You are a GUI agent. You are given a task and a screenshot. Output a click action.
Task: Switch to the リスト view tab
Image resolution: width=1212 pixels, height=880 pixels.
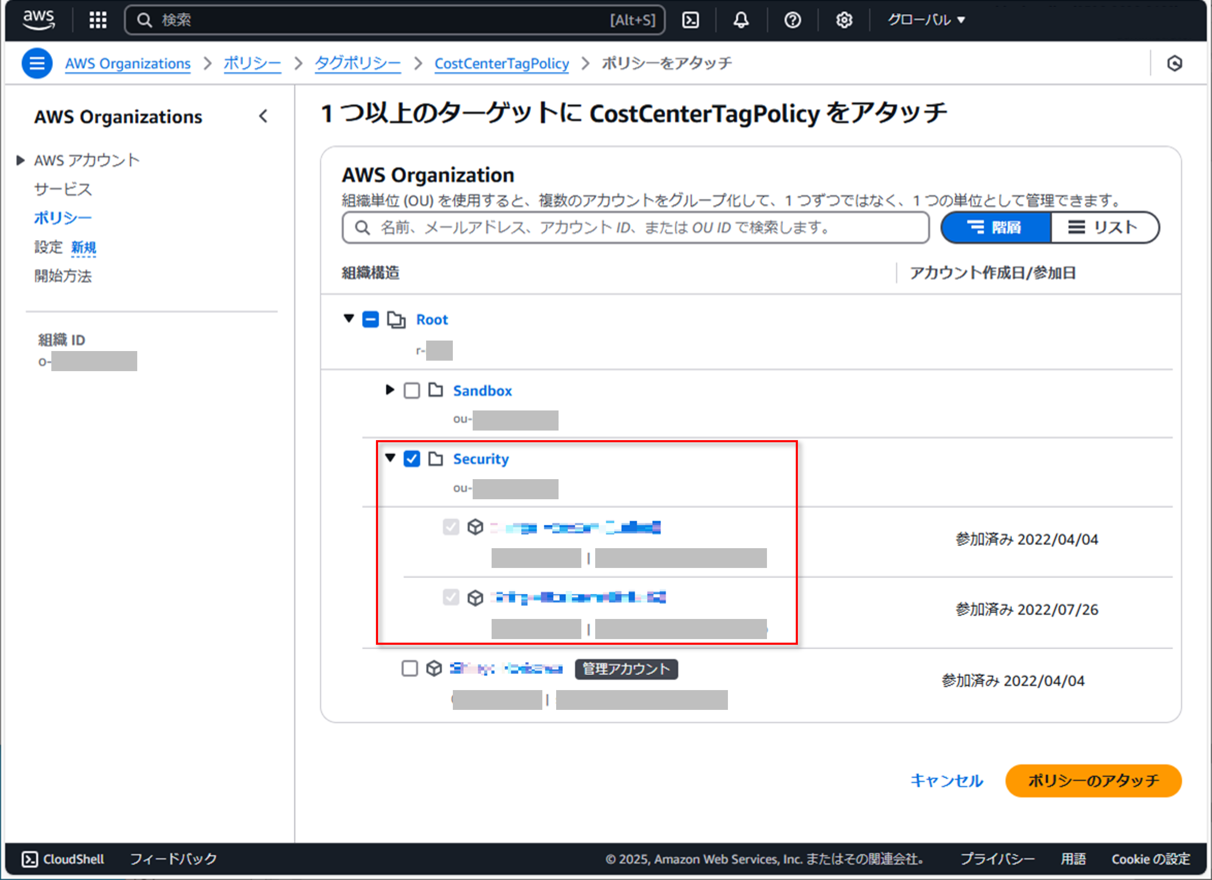coord(1104,227)
